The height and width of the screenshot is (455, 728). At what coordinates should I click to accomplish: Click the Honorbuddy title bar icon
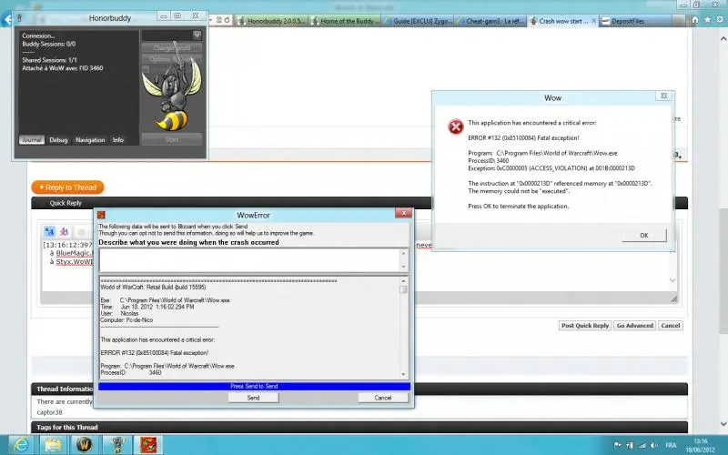pyautogui.click(x=19, y=17)
